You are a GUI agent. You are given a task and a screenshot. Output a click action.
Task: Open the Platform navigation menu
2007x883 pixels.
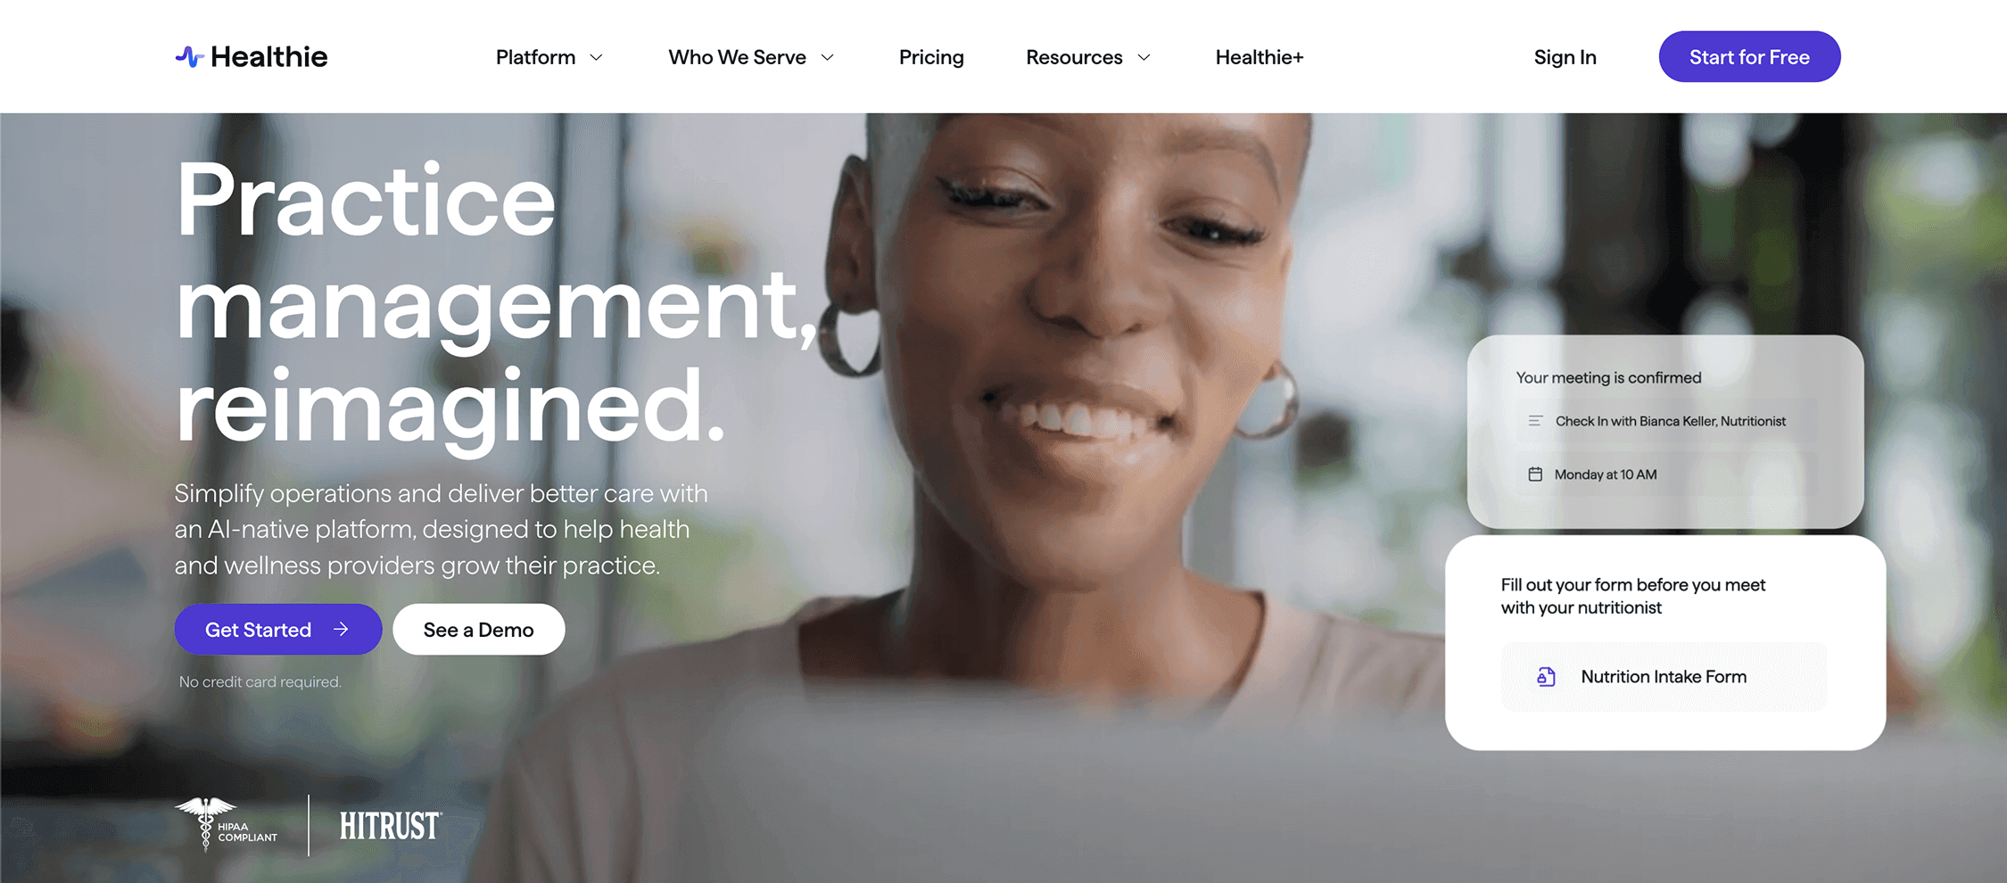pos(535,57)
